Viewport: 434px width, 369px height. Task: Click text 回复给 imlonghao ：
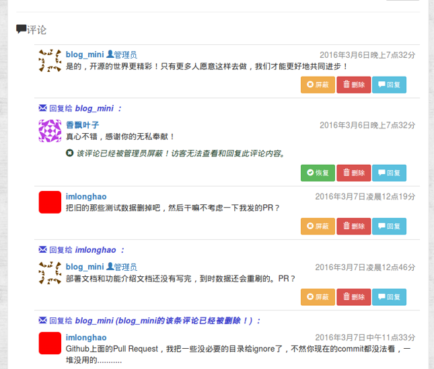click(x=87, y=250)
